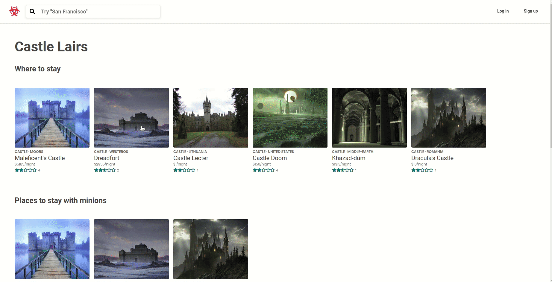Open Maleficent's Castle photo under Where to stay

point(52,118)
